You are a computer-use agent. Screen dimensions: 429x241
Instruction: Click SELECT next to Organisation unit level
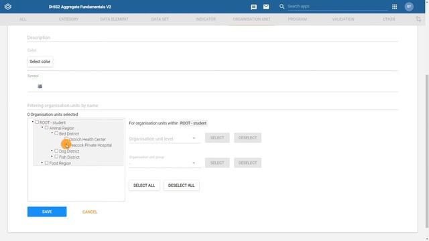point(217,138)
